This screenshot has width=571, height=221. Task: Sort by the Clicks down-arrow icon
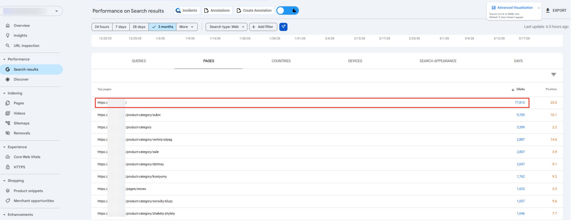point(513,90)
